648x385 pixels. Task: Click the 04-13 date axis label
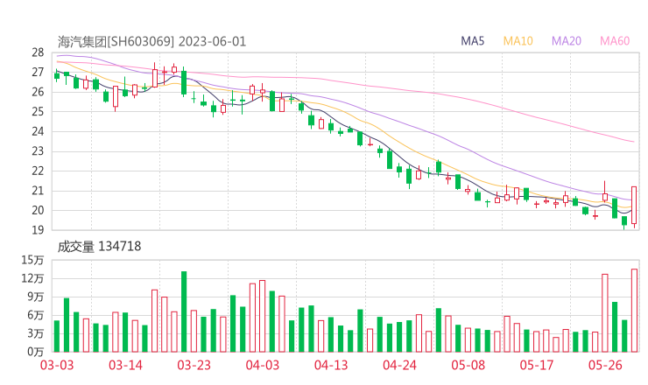[331, 365]
